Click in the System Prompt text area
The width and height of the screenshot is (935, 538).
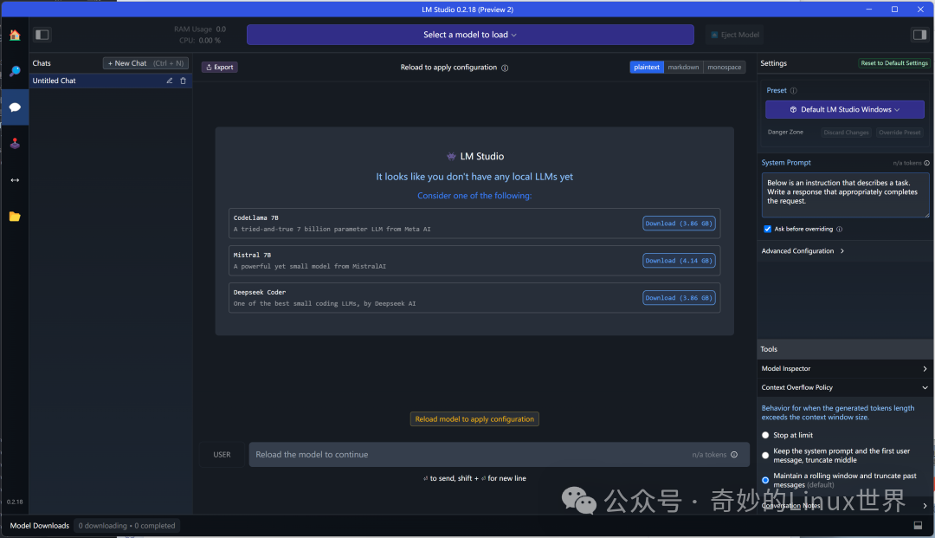[x=845, y=195]
